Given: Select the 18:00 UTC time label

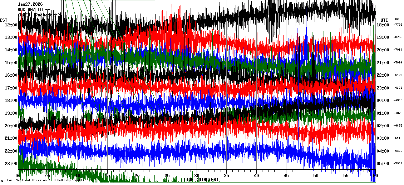Looking at the screenshot, I should point(383,25).
